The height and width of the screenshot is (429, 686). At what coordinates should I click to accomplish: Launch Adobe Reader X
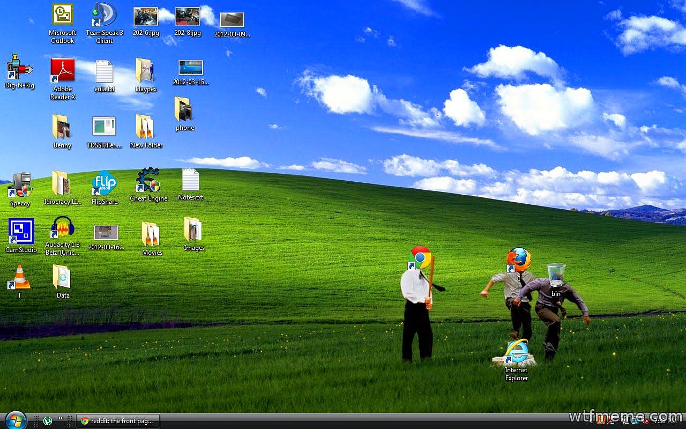(x=63, y=71)
